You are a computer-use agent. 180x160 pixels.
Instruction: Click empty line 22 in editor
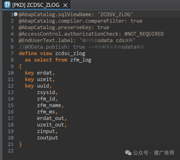coord(91,151)
